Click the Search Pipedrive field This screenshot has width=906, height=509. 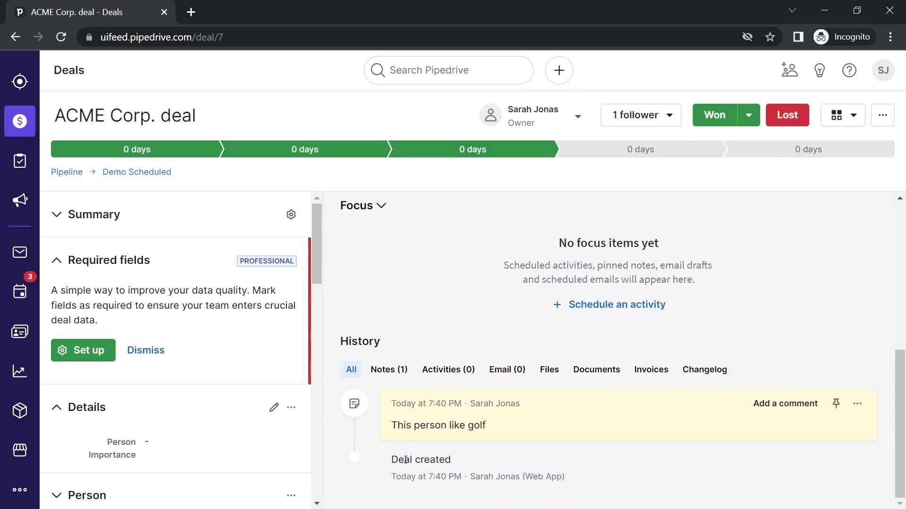pos(449,70)
